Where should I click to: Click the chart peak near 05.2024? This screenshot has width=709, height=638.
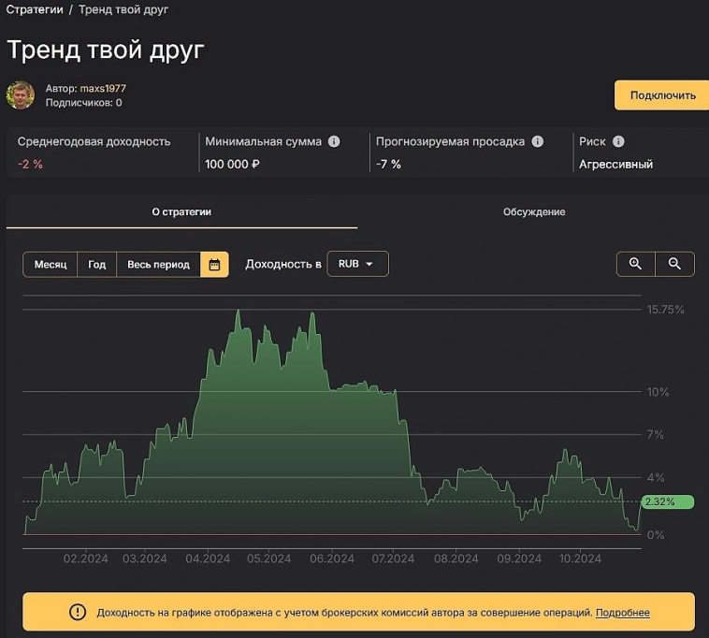(239, 311)
